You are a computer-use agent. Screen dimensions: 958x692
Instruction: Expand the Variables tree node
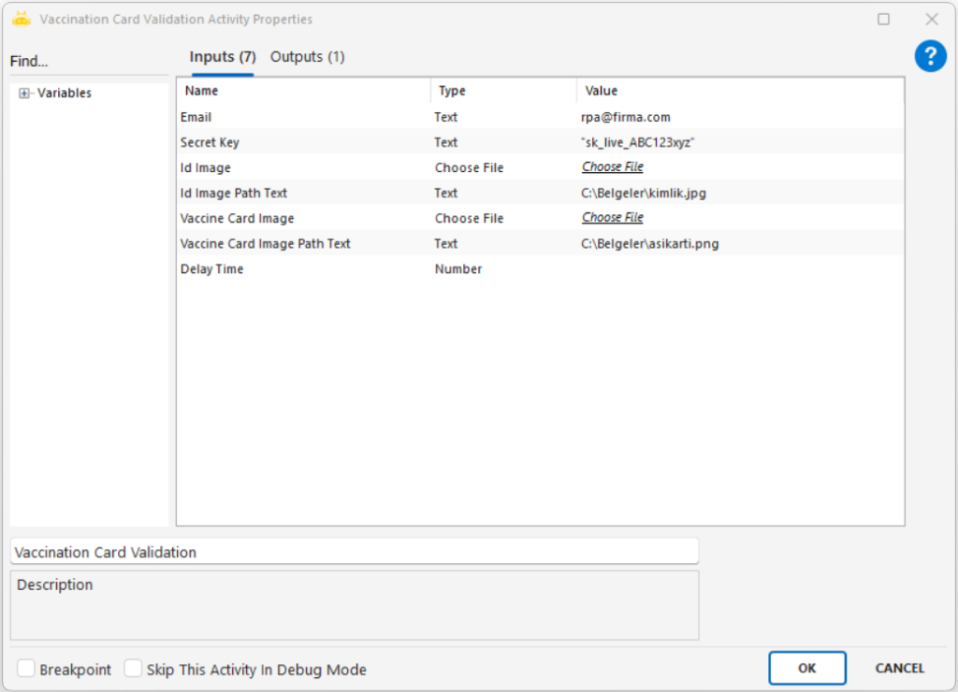(24, 94)
